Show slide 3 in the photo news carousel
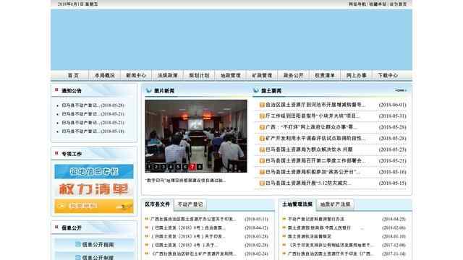 coord(163,167)
